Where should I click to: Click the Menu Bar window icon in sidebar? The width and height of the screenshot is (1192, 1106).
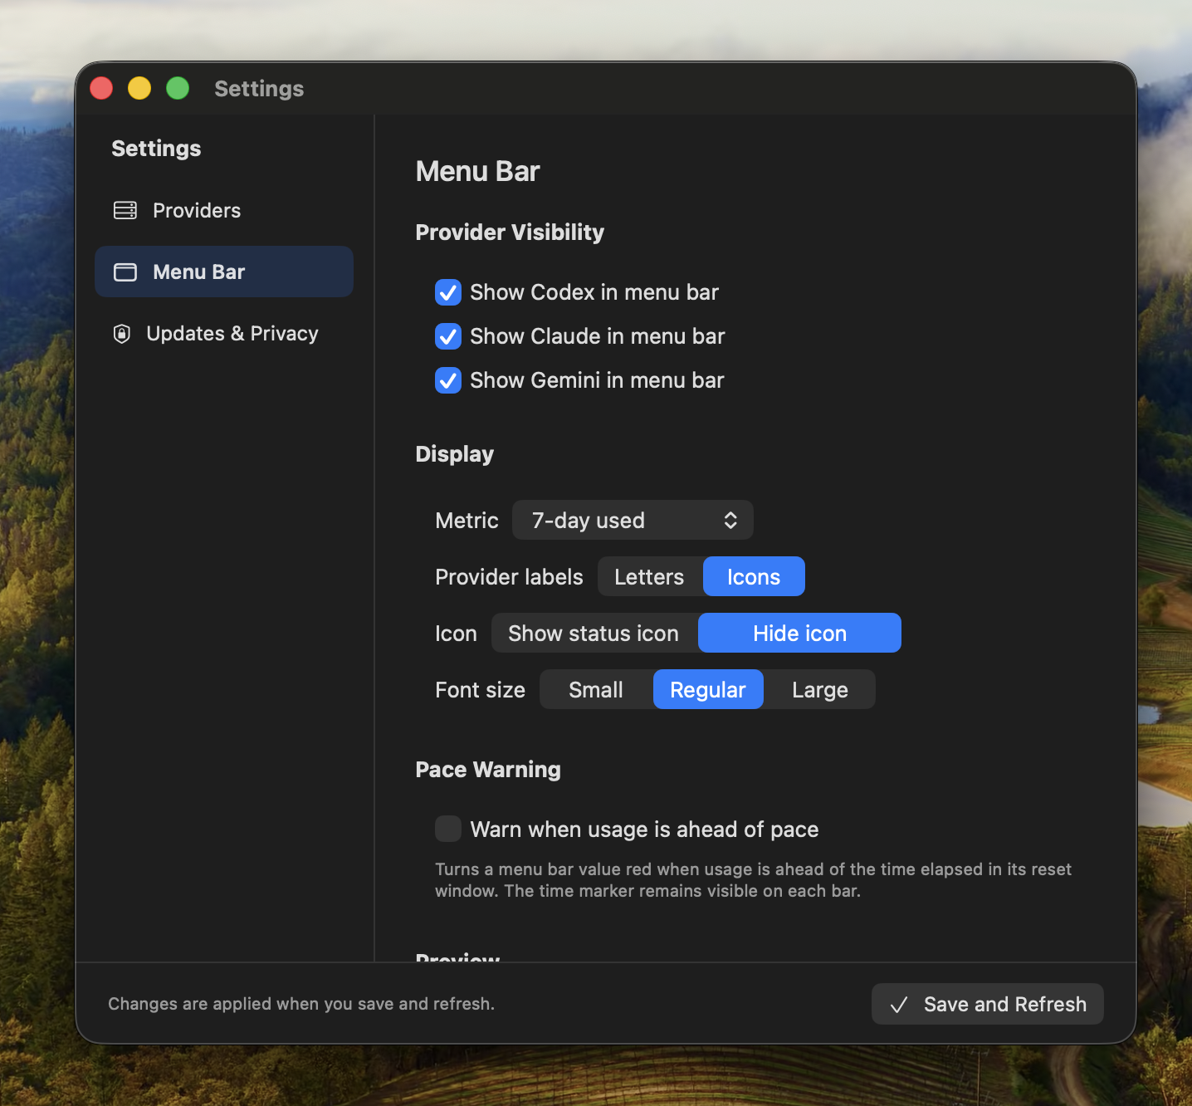pyautogui.click(x=125, y=272)
